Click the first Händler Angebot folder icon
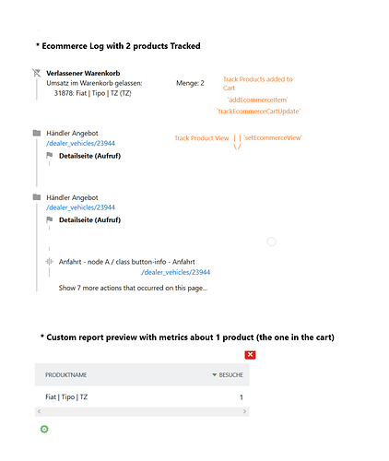The height and width of the screenshot is (461, 389). click(x=37, y=133)
